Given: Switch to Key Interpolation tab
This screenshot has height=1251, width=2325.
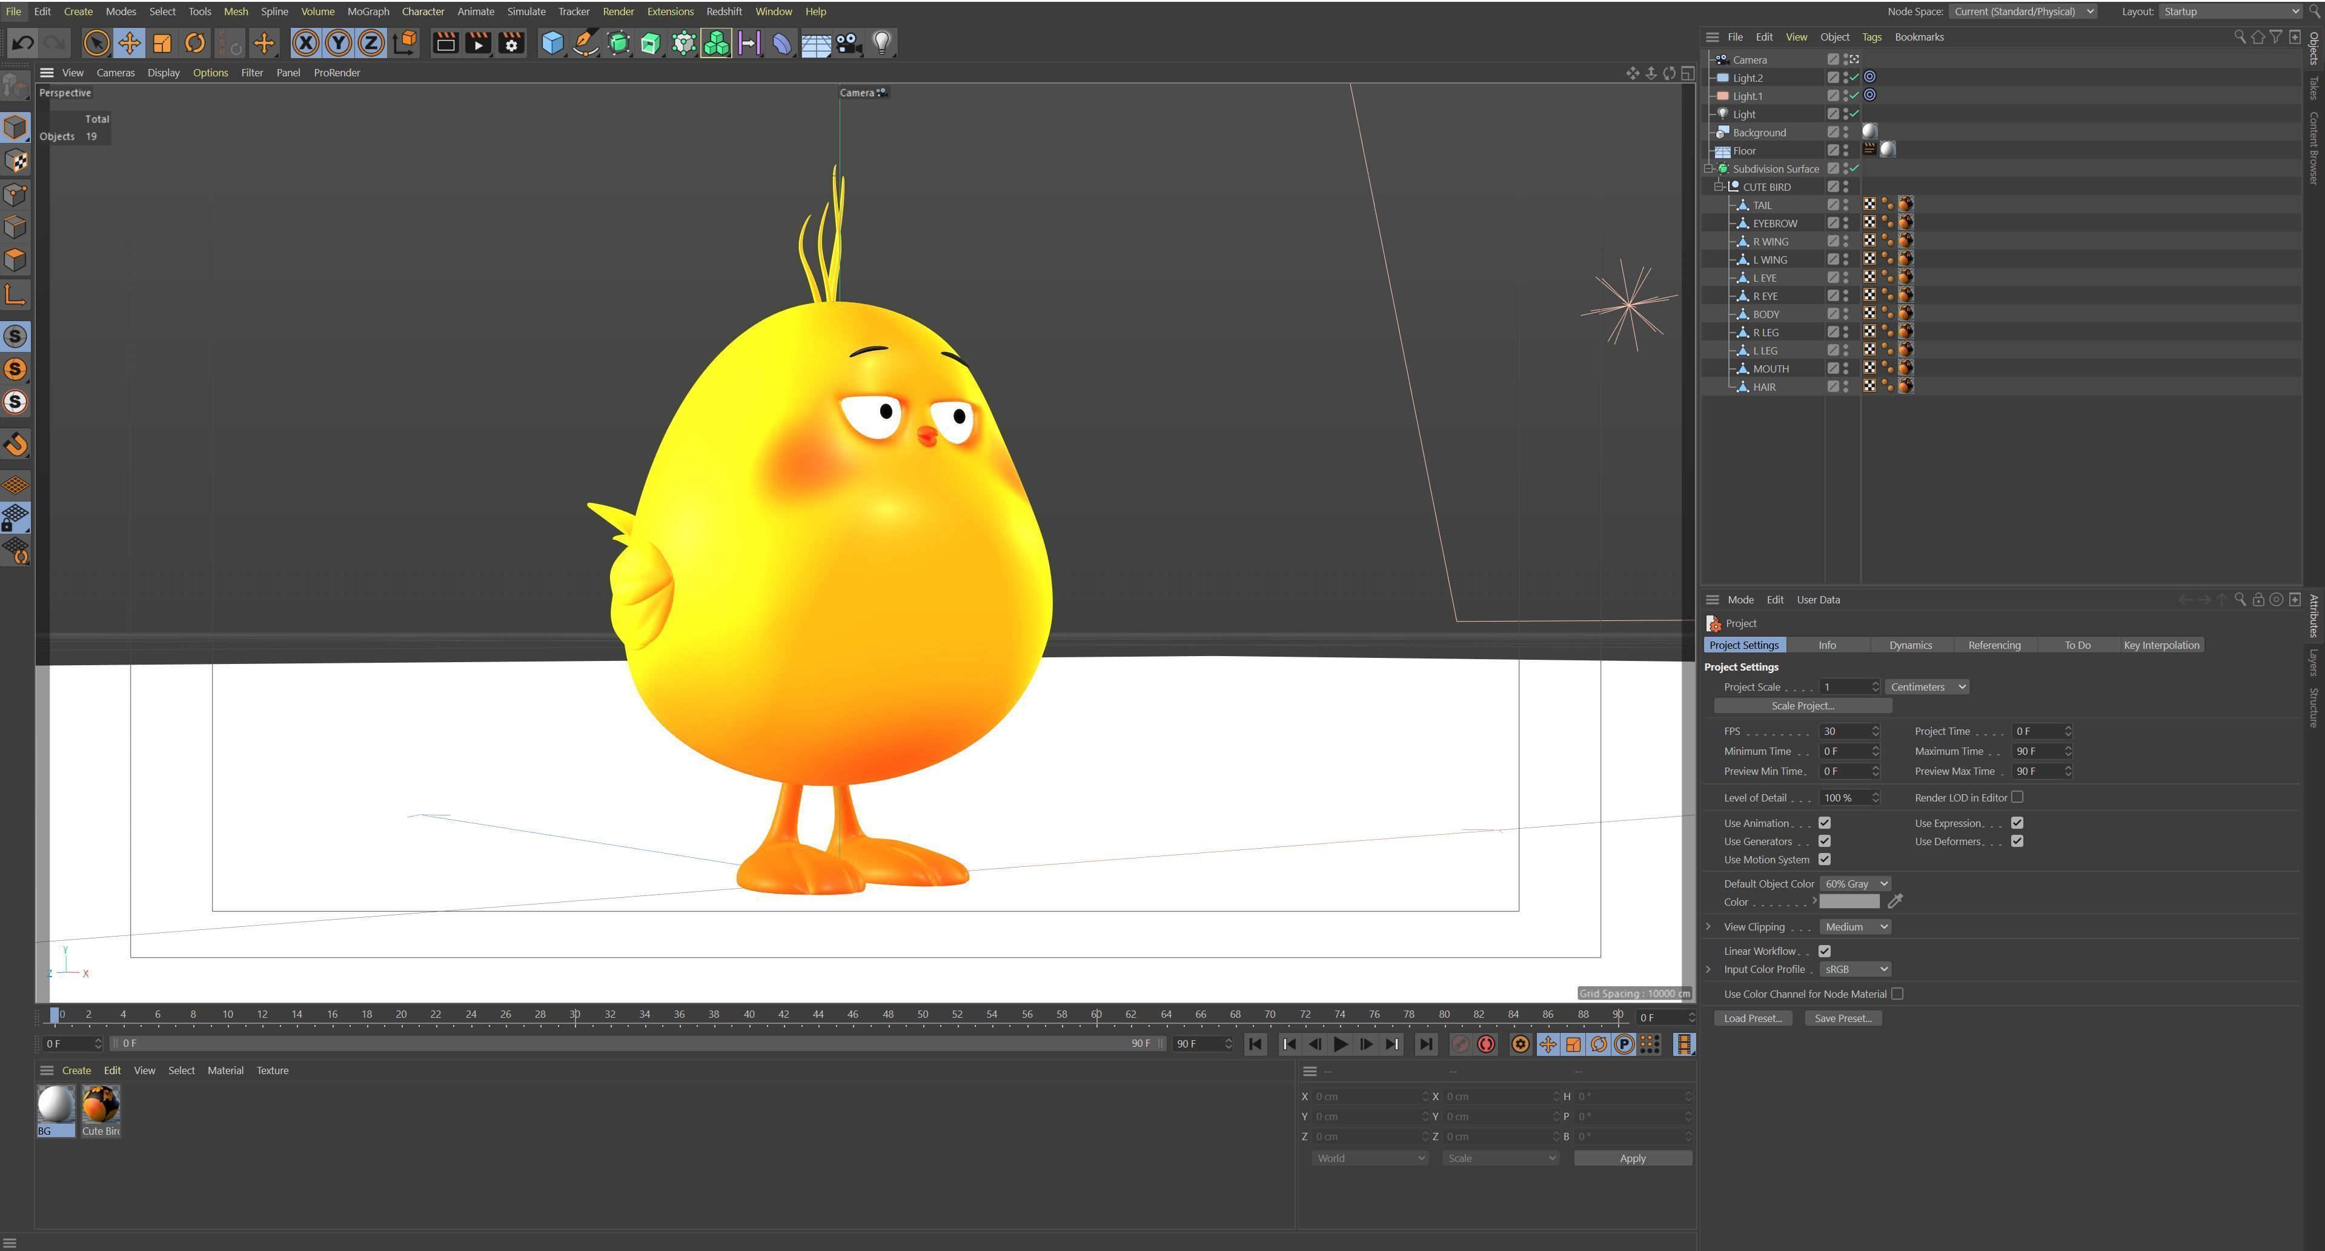Looking at the screenshot, I should pyautogui.click(x=2161, y=645).
